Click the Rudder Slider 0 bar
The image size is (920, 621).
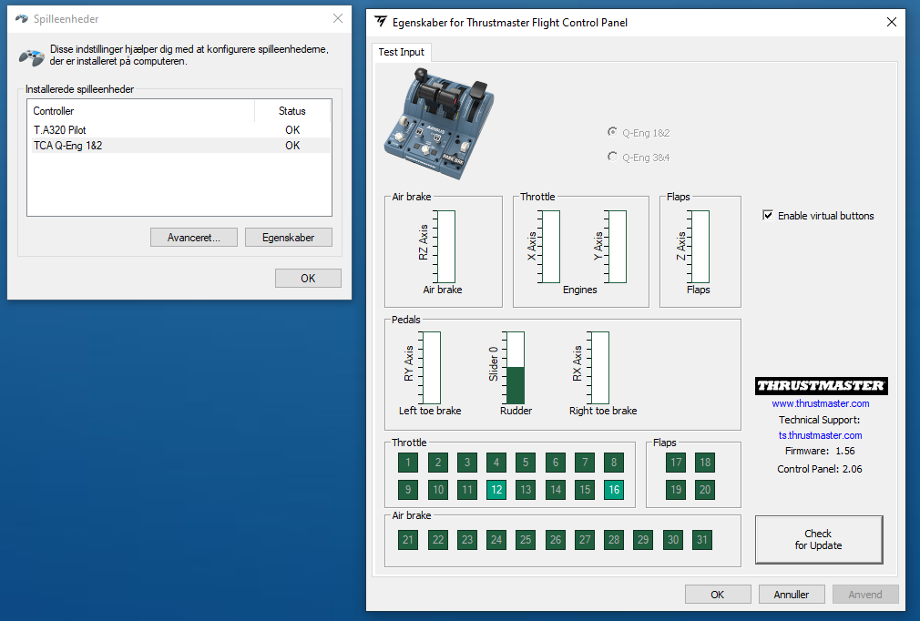point(516,368)
